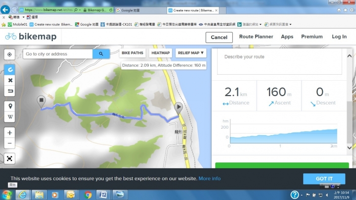The width and height of the screenshot is (356, 200).
Task: Click the locate-me crosshair map button
Action: coord(9,54)
